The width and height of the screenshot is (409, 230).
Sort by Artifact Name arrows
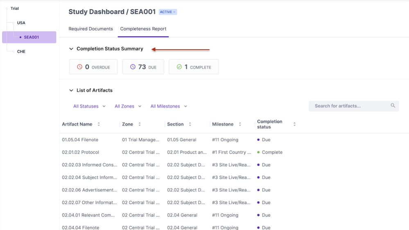pos(99,124)
